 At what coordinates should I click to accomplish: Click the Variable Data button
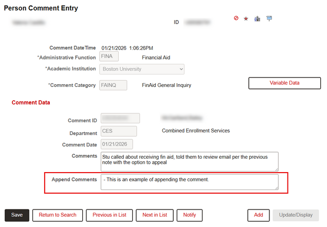click(284, 83)
